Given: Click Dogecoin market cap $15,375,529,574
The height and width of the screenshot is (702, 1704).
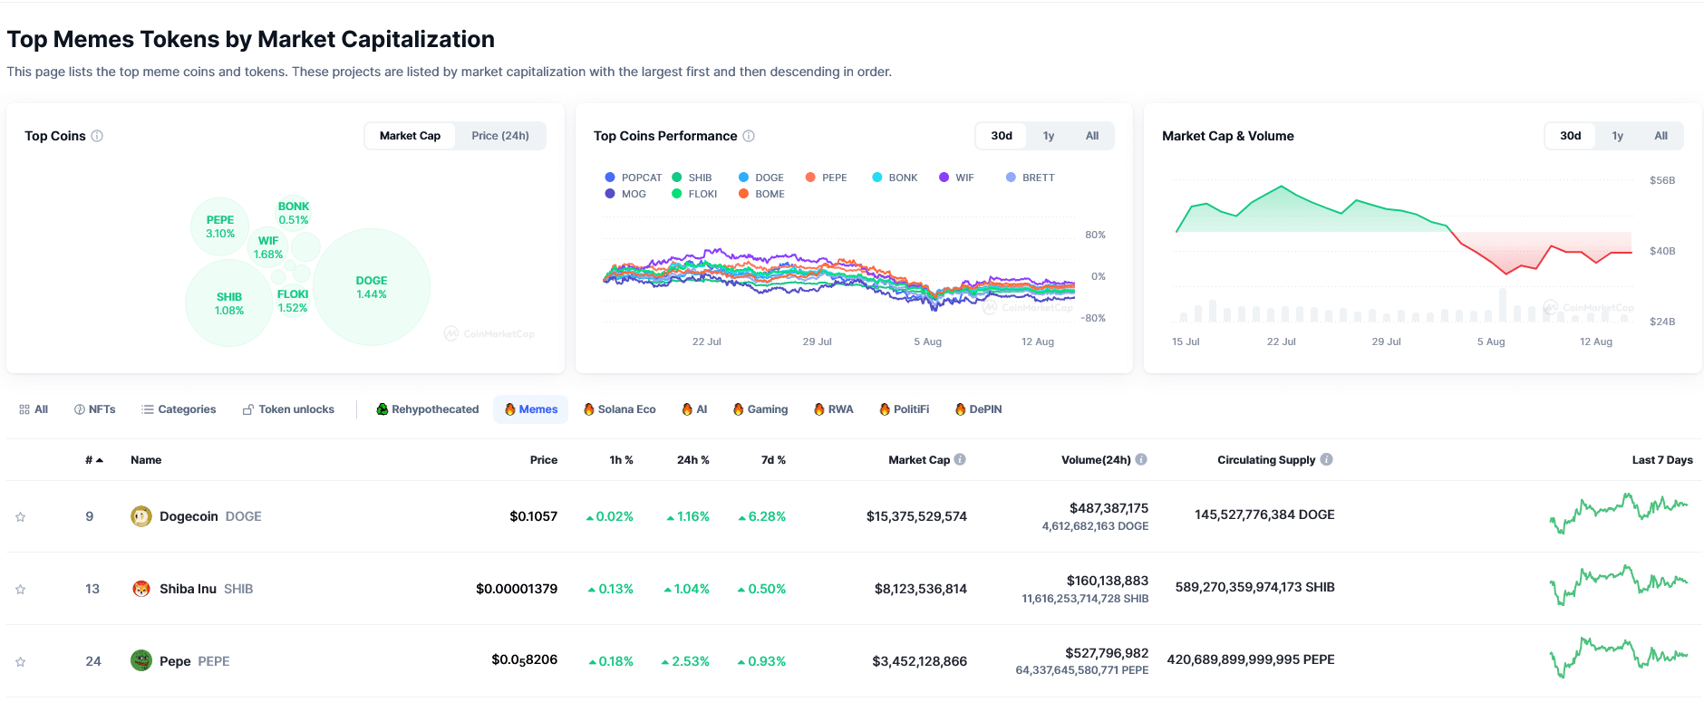Looking at the screenshot, I should pos(916,516).
